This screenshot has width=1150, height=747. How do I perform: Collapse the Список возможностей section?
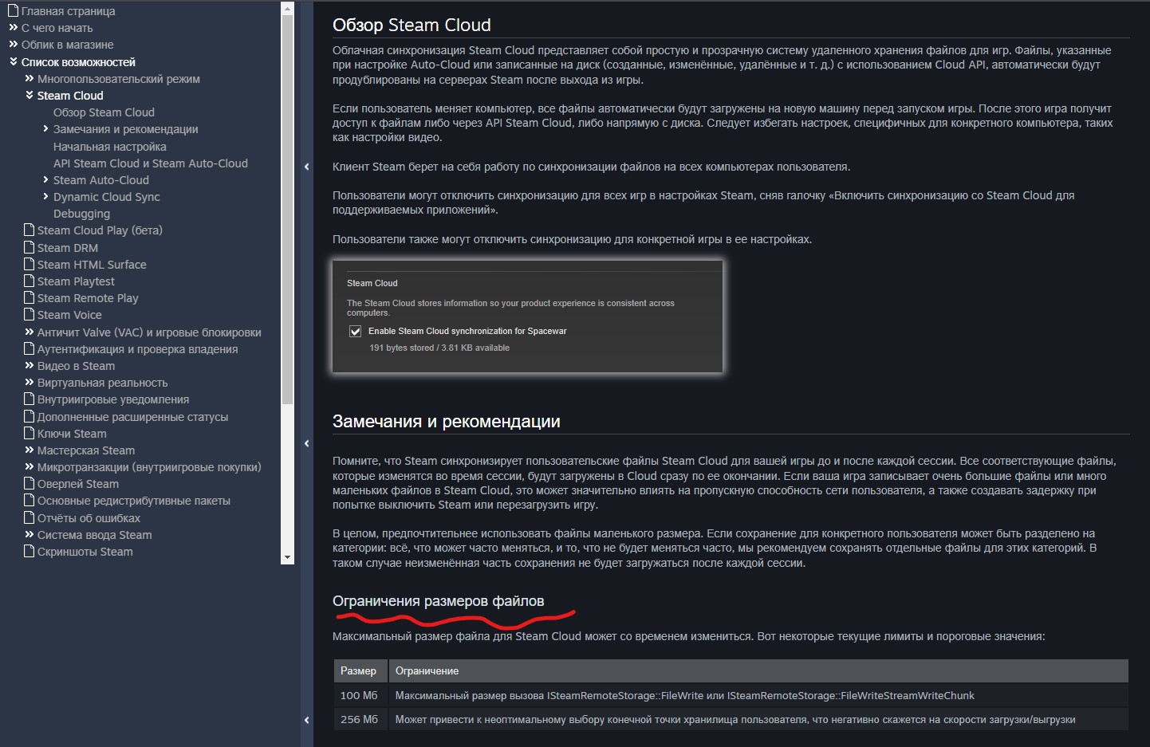click(13, 61)
